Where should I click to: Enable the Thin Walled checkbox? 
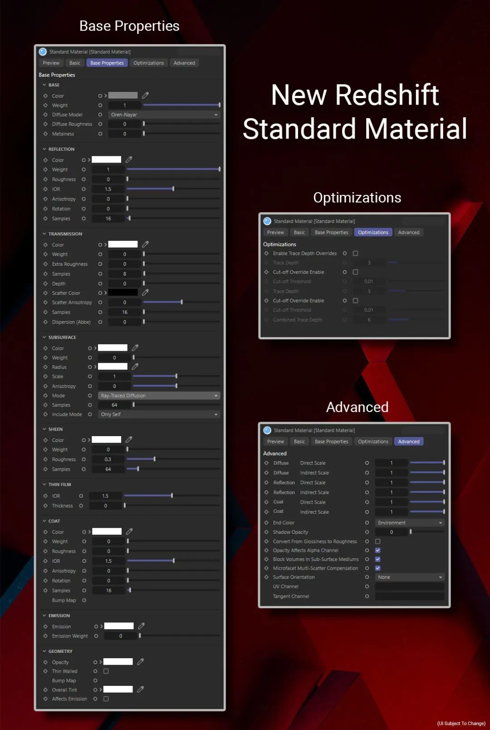point(106,671)
